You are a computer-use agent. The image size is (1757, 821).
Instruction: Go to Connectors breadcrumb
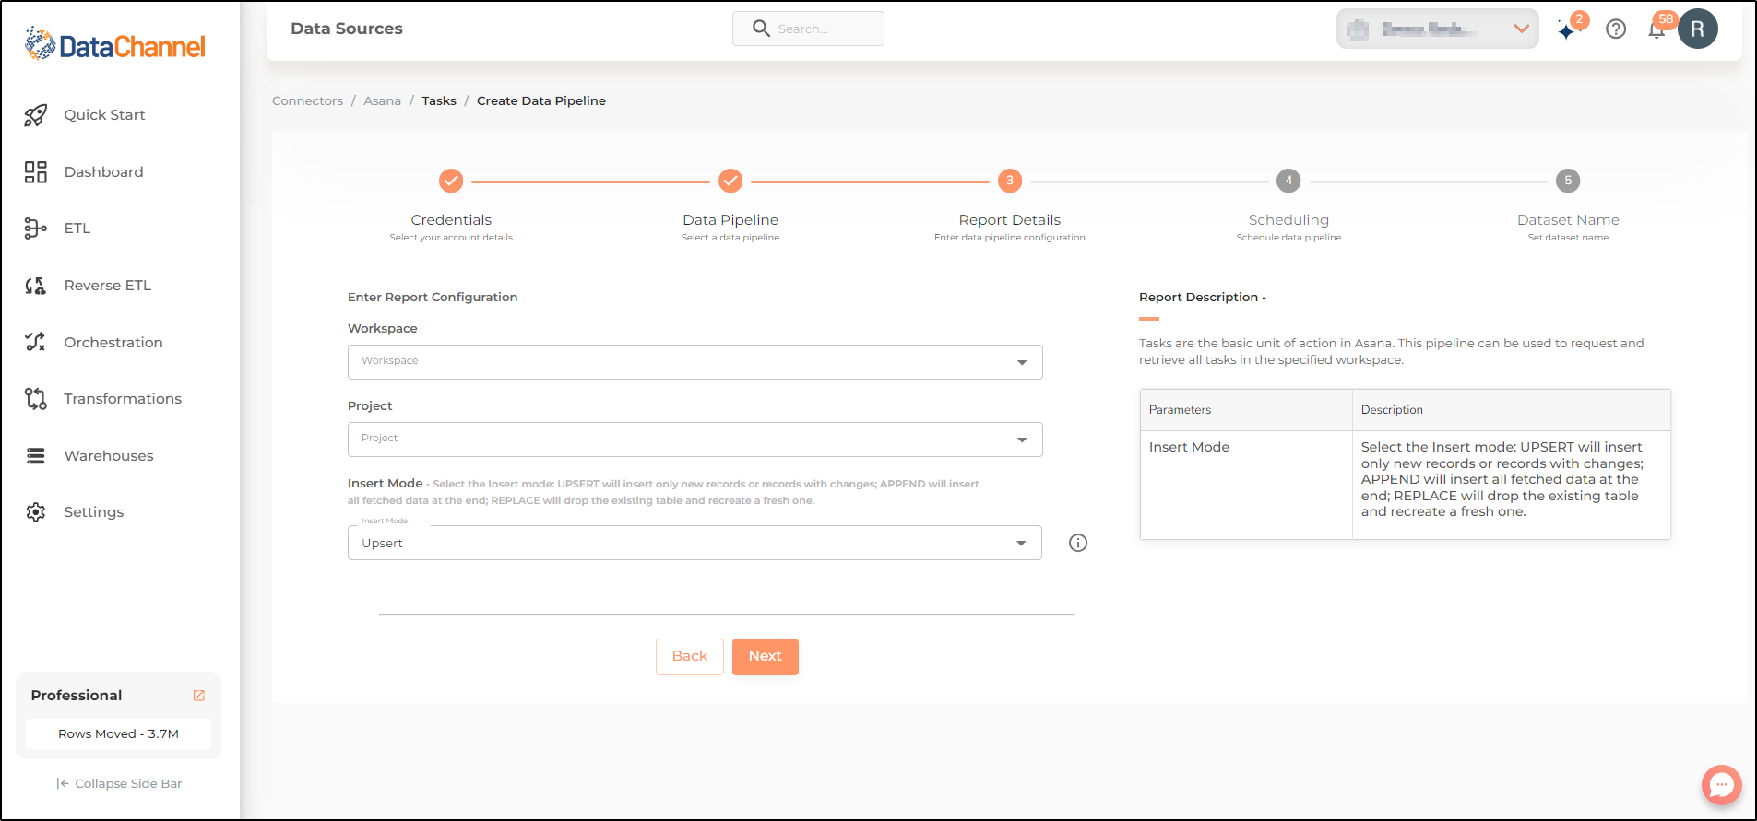tap(307, 101)
